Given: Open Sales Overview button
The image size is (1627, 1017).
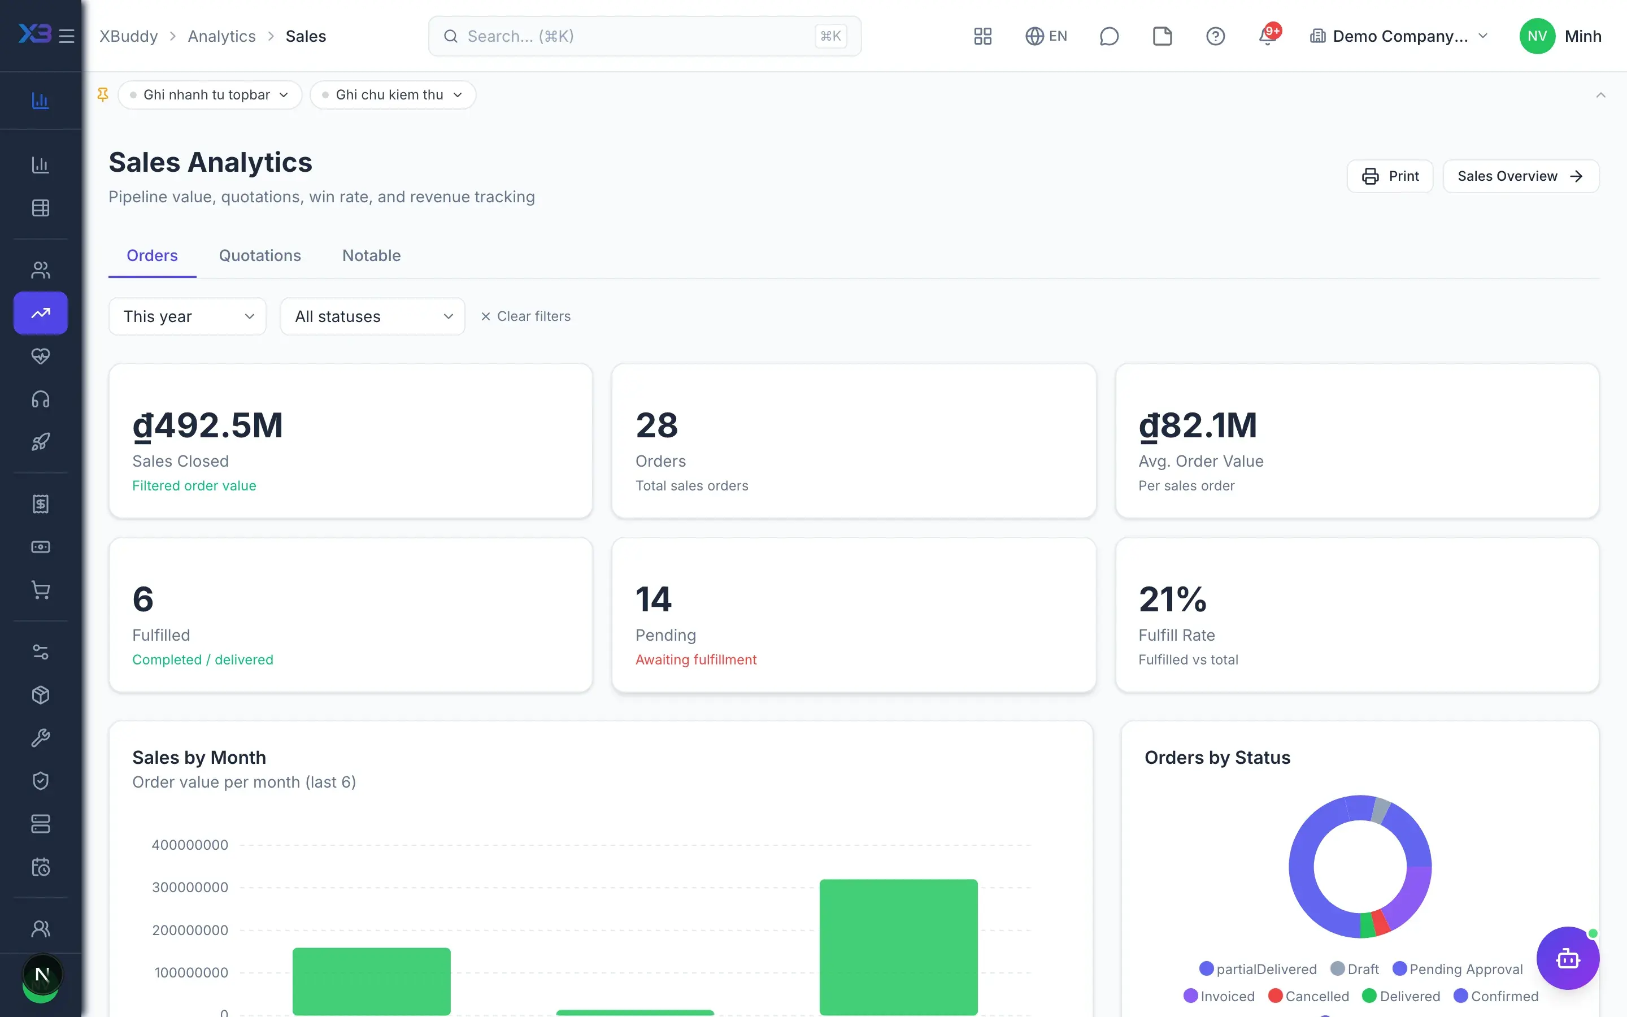Looking at the screenshot, I should point(1521,176).
